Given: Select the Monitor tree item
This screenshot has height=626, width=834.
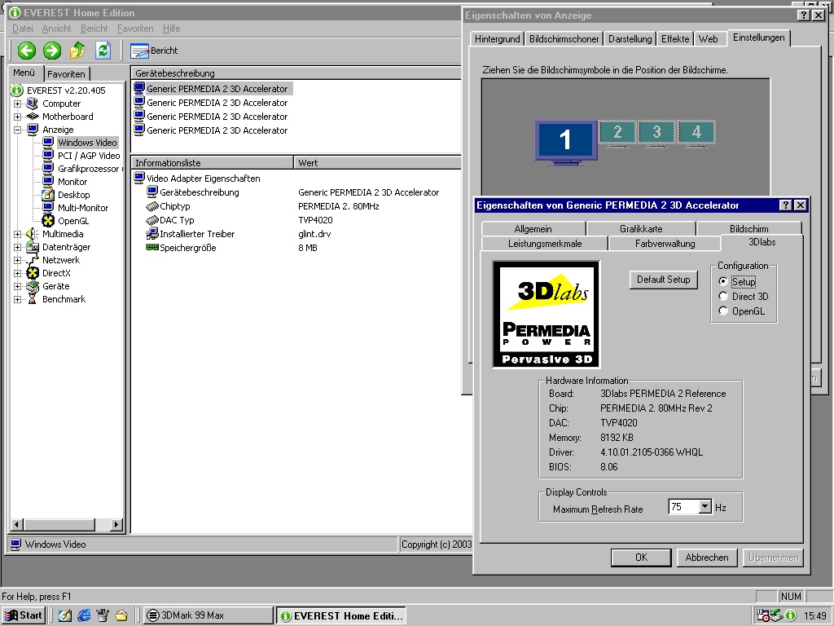Looking at the screenshot, I should 72,182.
